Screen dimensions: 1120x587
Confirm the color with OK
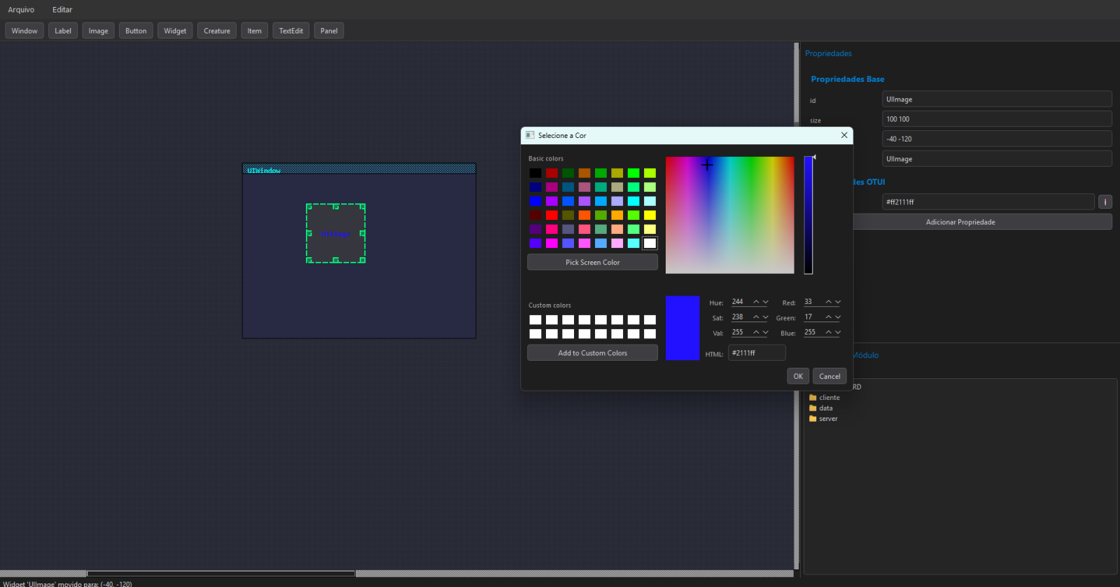pyautogui.click(x=798, y=376)
